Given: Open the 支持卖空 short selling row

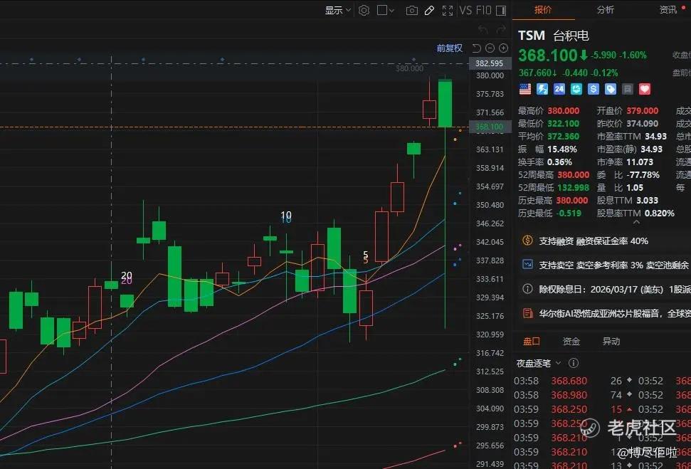Looking at the screenshot, I should pos(605,265).
